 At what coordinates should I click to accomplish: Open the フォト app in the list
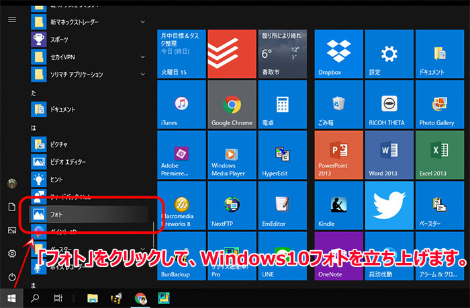click(x=89, y=215)
